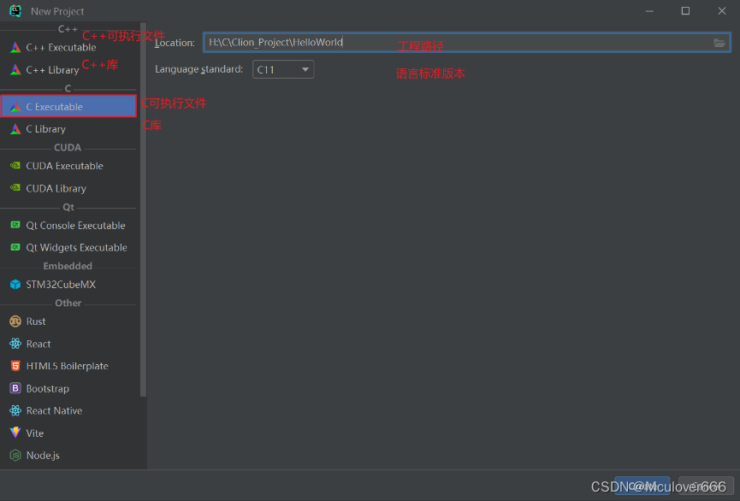
Task: Click the React atom icon
Action: click(15, 344)
